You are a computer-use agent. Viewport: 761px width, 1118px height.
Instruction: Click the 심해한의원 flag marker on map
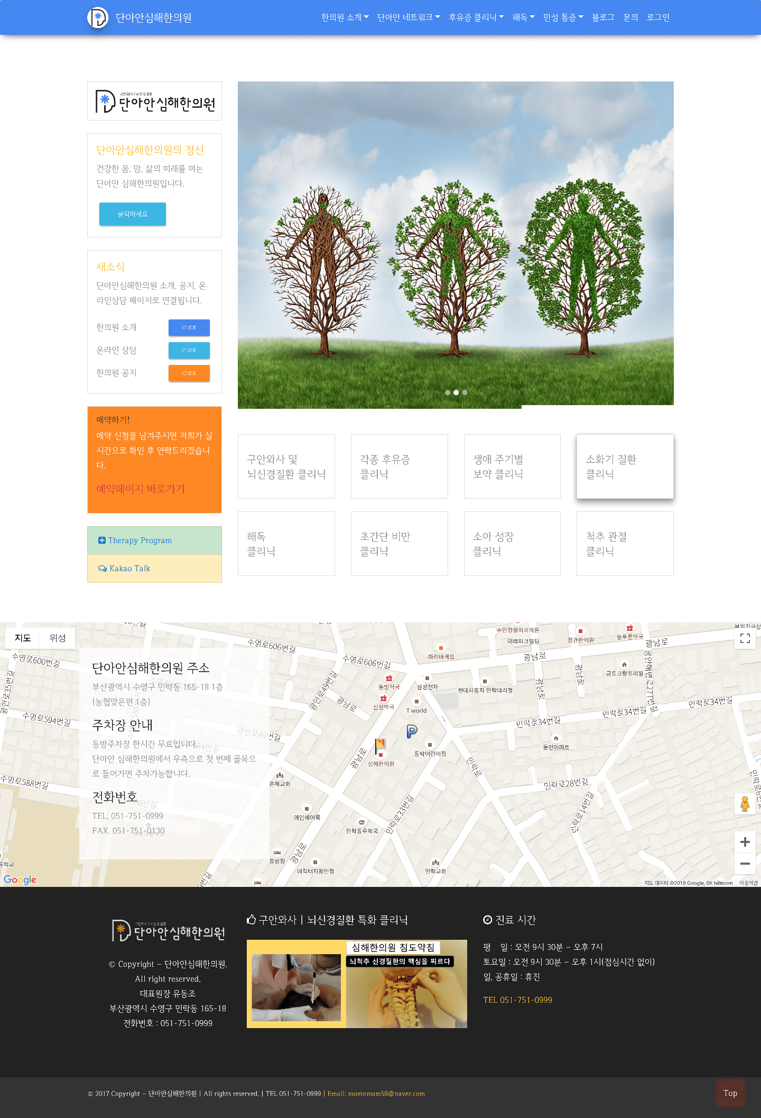[x=380, y=746]
